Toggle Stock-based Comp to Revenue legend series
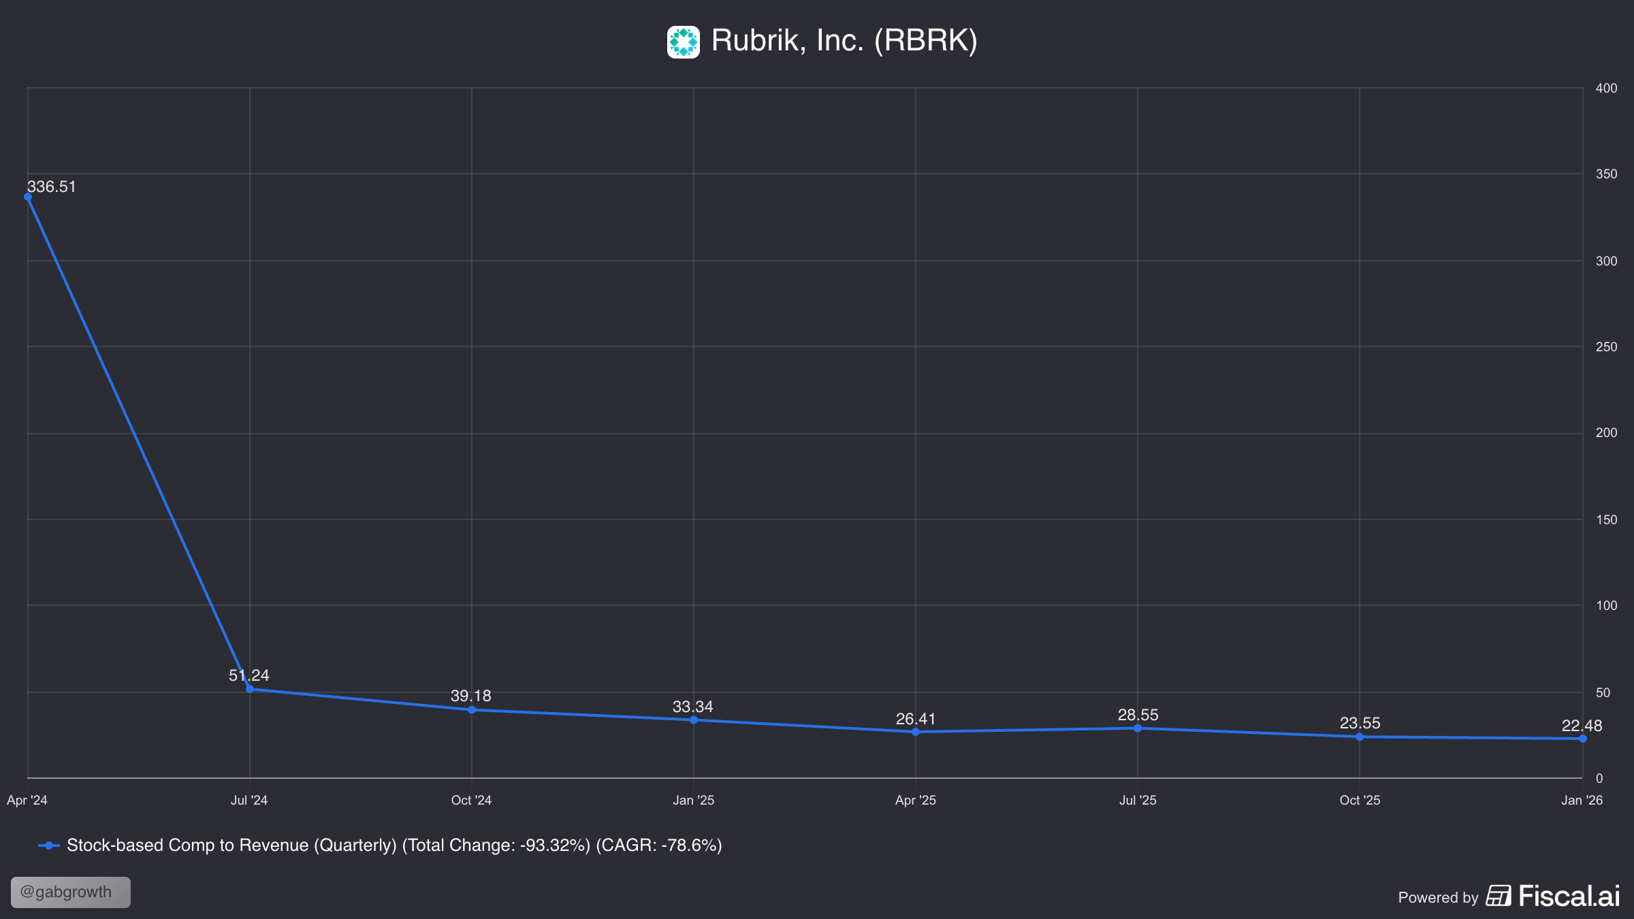This screenshot has width=1634, height=919. (x=394, y=845)
